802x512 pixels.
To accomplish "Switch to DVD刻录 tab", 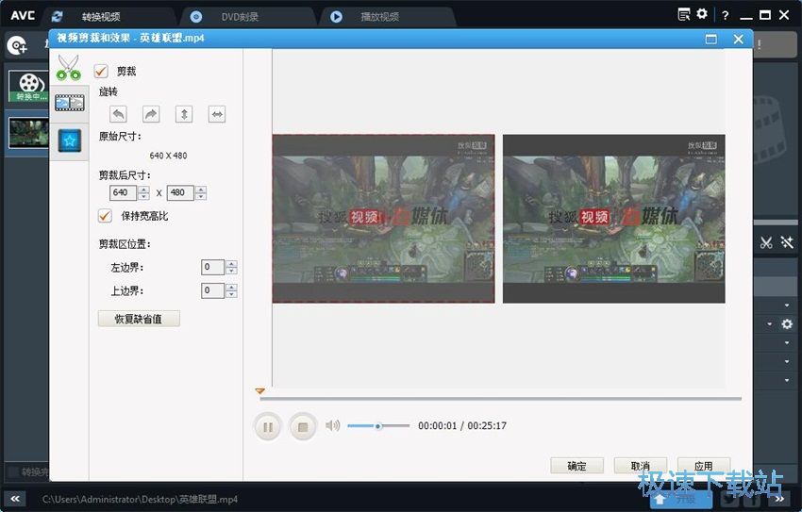I will 240,17.
